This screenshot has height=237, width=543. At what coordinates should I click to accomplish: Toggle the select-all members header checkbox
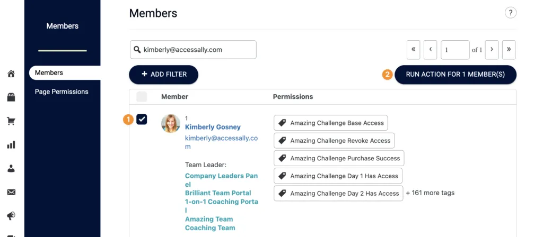pos(142,97)
